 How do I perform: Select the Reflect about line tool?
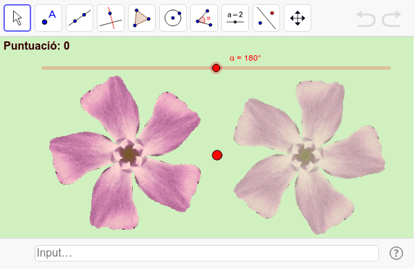[266, 18]
